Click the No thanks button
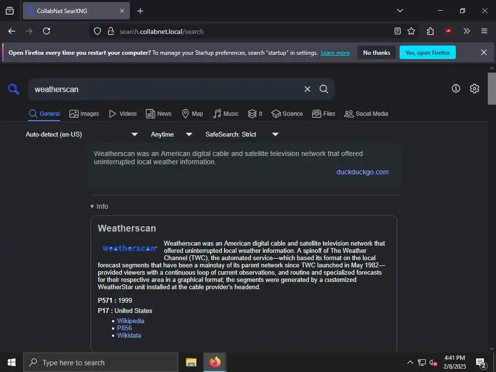The image size is (496, 372). tap(376, 52)
